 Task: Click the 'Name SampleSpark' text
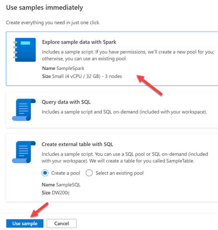pyautogui.click(x=63, y=68)
